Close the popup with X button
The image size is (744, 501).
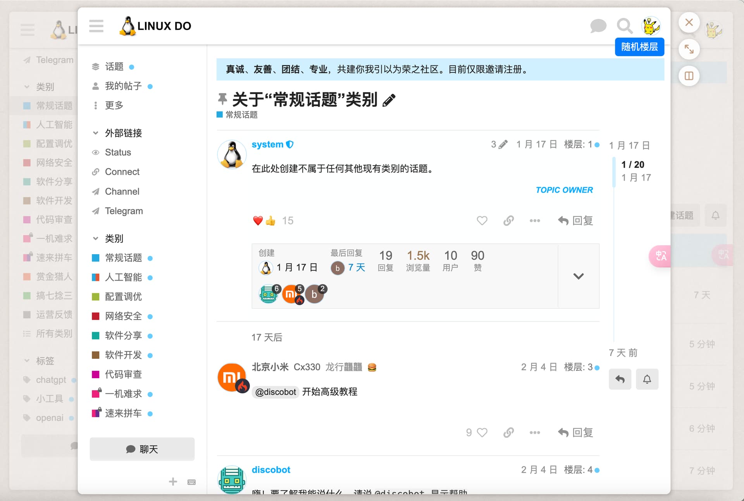689,22
